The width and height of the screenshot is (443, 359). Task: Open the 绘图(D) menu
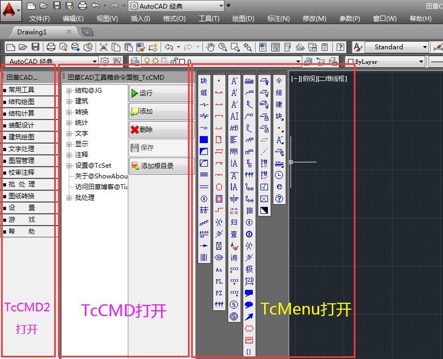pyautogui.click(x=243, y=19)
